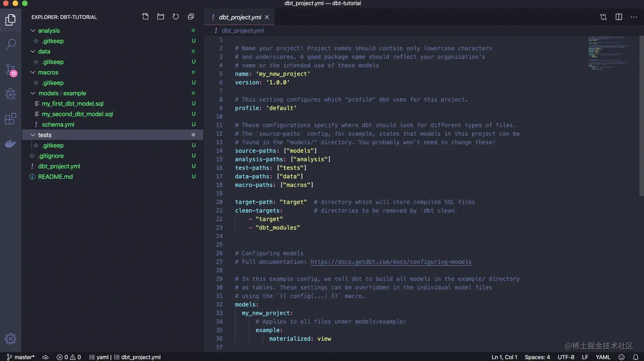Refresh the Explorer
This screenshot has height=361, width=644.
click(x=175, y=16)
